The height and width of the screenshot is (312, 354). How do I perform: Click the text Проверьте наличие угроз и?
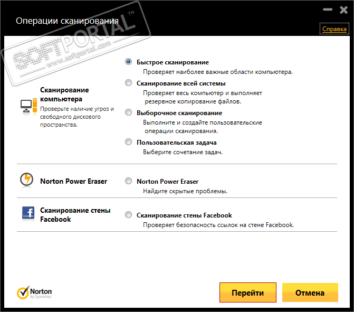[x=77, y=109]
